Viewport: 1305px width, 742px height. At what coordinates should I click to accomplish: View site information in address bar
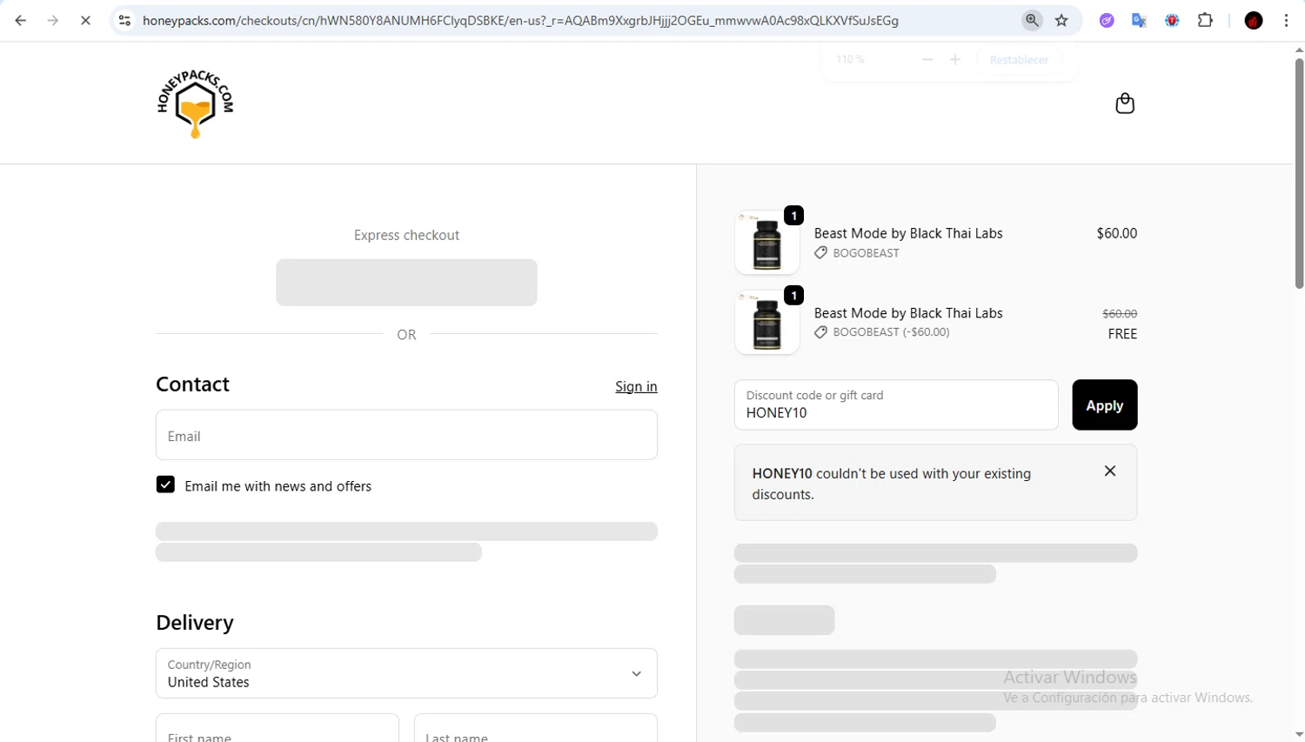(x=124, y=20)
